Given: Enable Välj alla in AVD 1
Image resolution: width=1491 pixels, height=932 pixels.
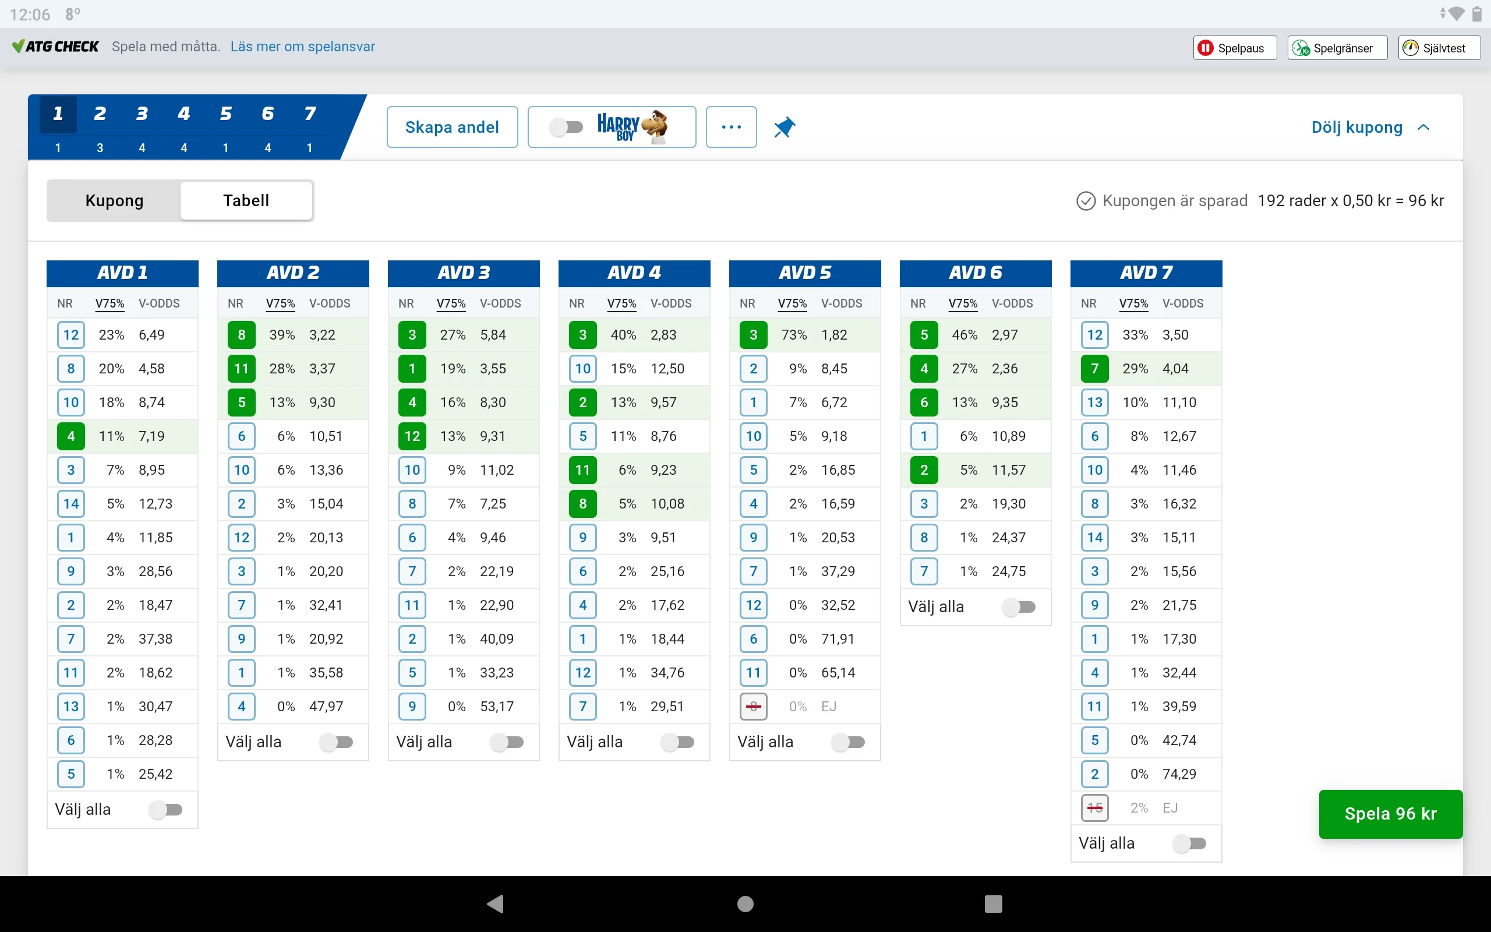Looking at the screenshot, I should 167,809.
